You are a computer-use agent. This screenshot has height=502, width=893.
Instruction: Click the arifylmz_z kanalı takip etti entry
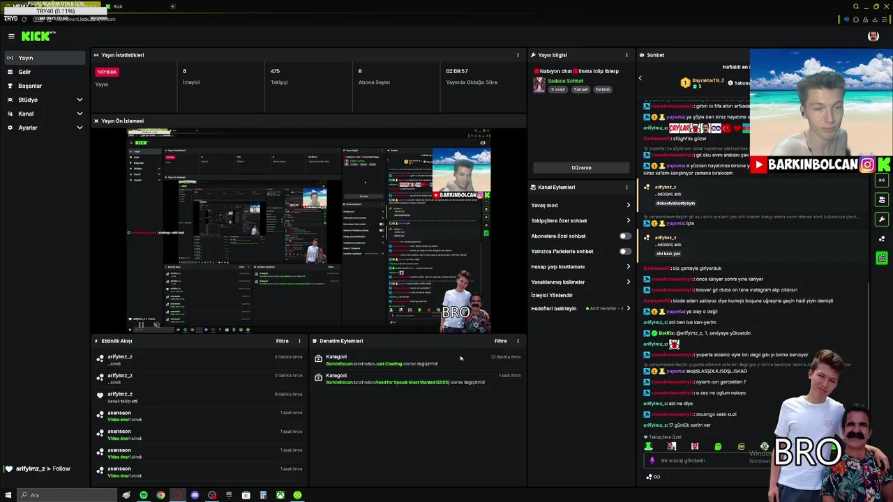(199, 397)
